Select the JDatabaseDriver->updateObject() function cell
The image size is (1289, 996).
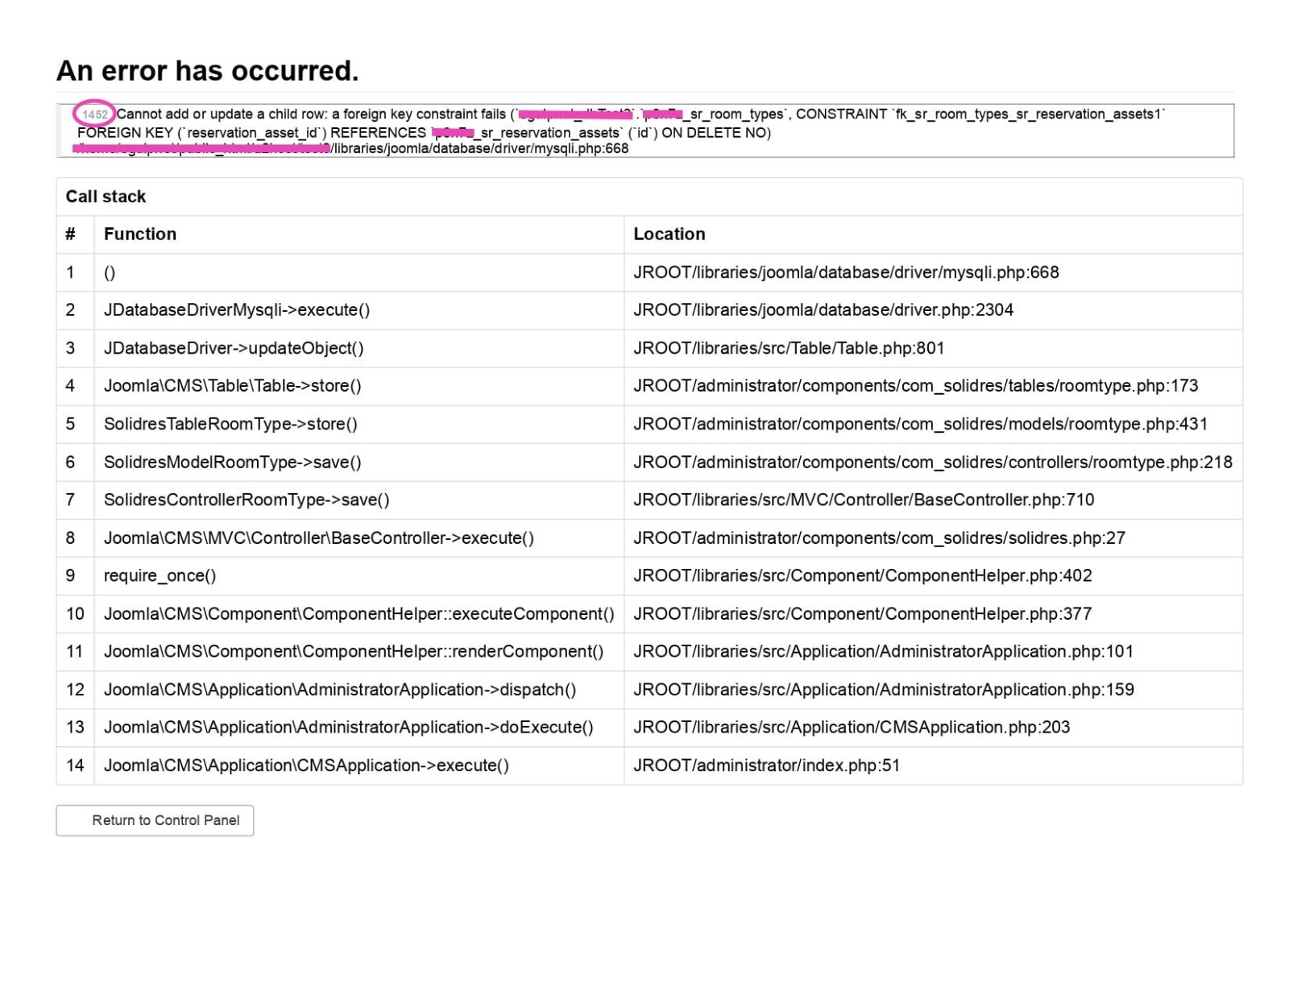(x=234, y=348)
